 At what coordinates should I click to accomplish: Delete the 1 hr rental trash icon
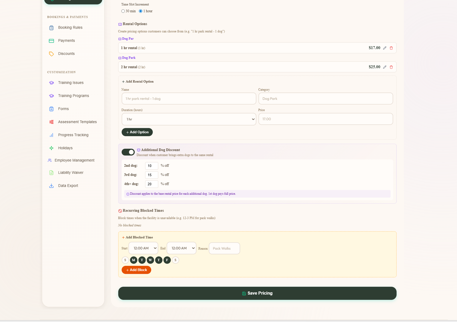[391, 48]
